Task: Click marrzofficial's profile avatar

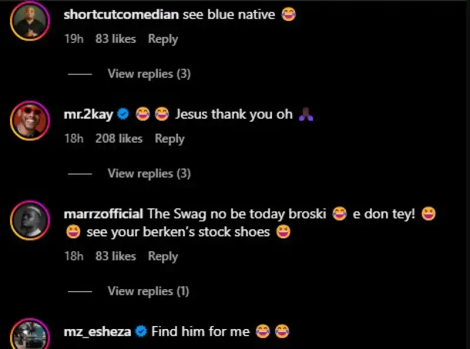Action: 29,219
